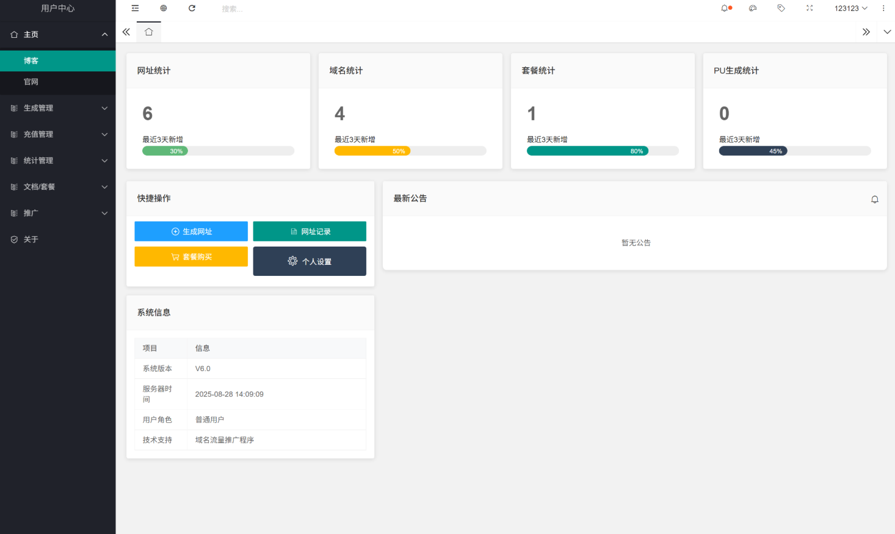
Task: Click the tag icon in the header
Action: (x=781, y=9)
